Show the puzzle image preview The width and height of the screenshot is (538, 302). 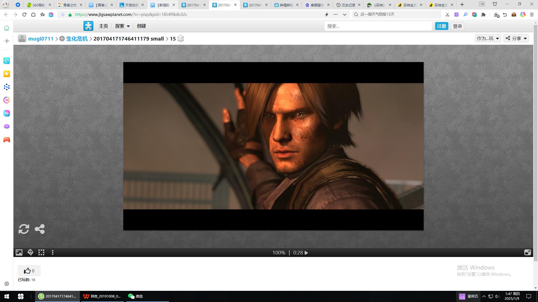coord(19,253)
